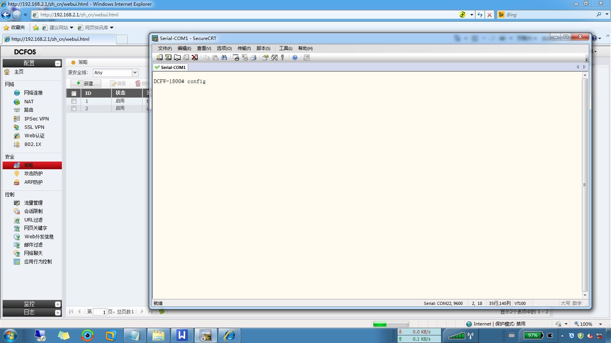
Task: Open 会话限制 in DCFOS sidebar
Action: tap(33, 211)
